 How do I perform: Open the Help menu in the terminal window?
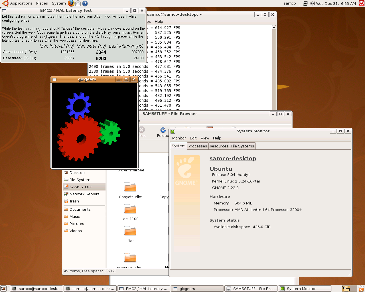click(x=159, y=21)
